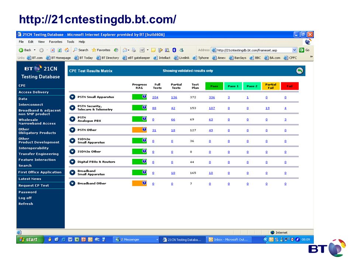Expand the PSTN Analogue PBX row
Image resolution: width=354 pixels, height=265 pixels.
[x=72, y=119]
